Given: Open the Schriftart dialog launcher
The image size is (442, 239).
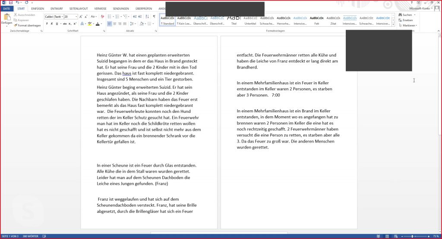Looking at the screenshot, I should click(104, 31).
